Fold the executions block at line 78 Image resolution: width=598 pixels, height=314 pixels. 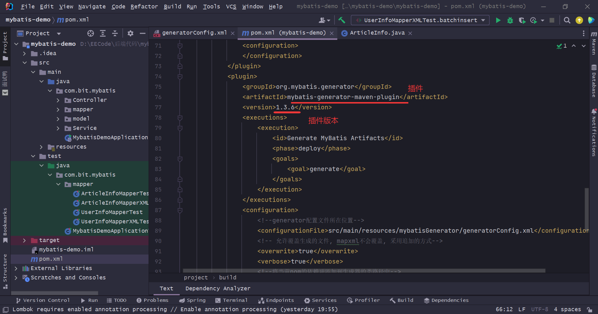[x=180, y=118]
